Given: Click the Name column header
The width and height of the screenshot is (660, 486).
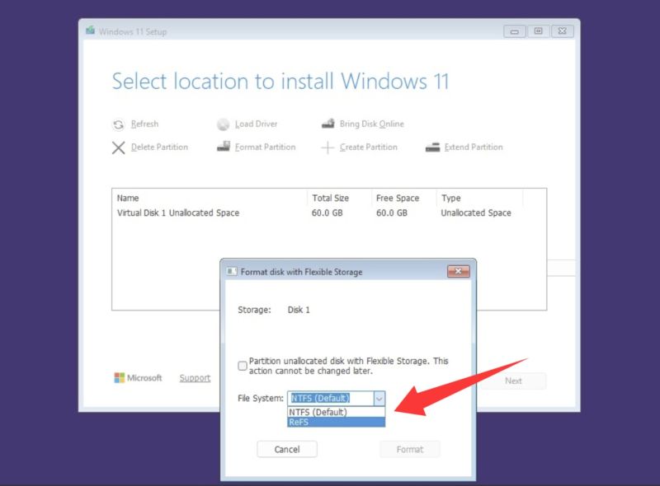Looking at the screenshot, I should click(128, 198).
